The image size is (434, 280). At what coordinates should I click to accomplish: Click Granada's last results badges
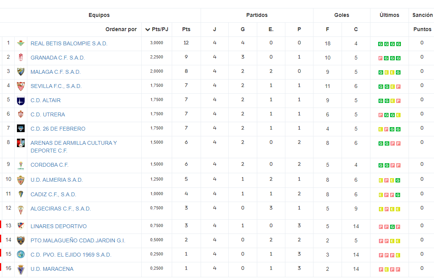pyautogui.click(x=389, y=58)
